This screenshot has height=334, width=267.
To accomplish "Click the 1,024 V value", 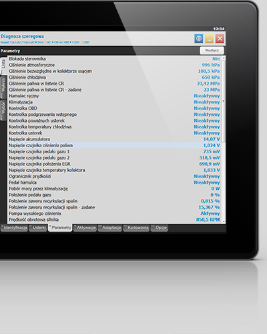I will click(212, 145).
